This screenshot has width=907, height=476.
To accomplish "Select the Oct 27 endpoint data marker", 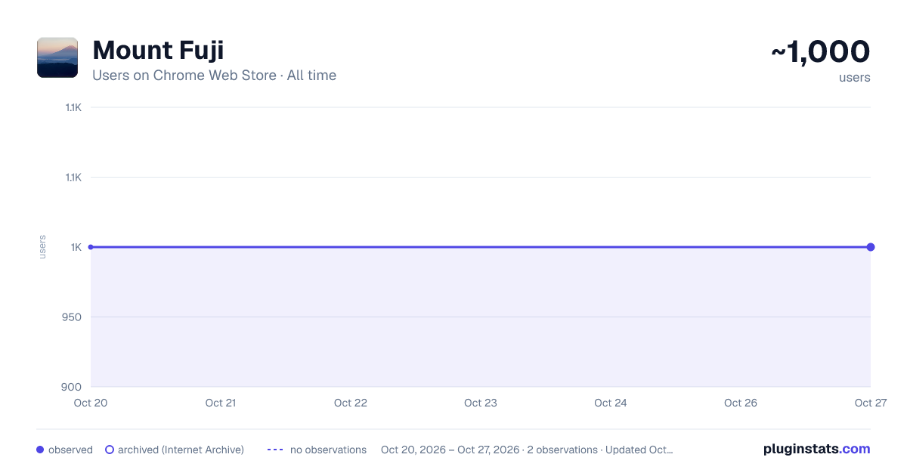I will tap(871, 247).
